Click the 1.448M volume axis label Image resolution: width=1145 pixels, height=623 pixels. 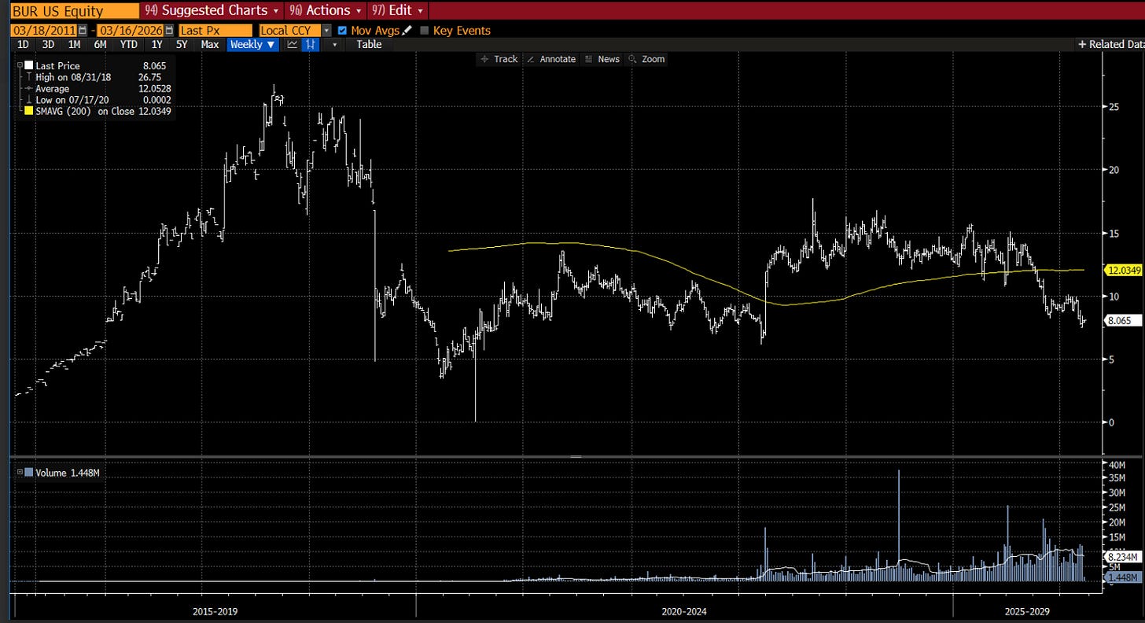[x=1124, y=578]
